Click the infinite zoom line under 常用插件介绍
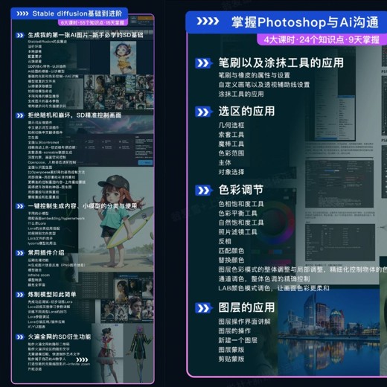This screenshot has width=387, height=387. point(39,275)
